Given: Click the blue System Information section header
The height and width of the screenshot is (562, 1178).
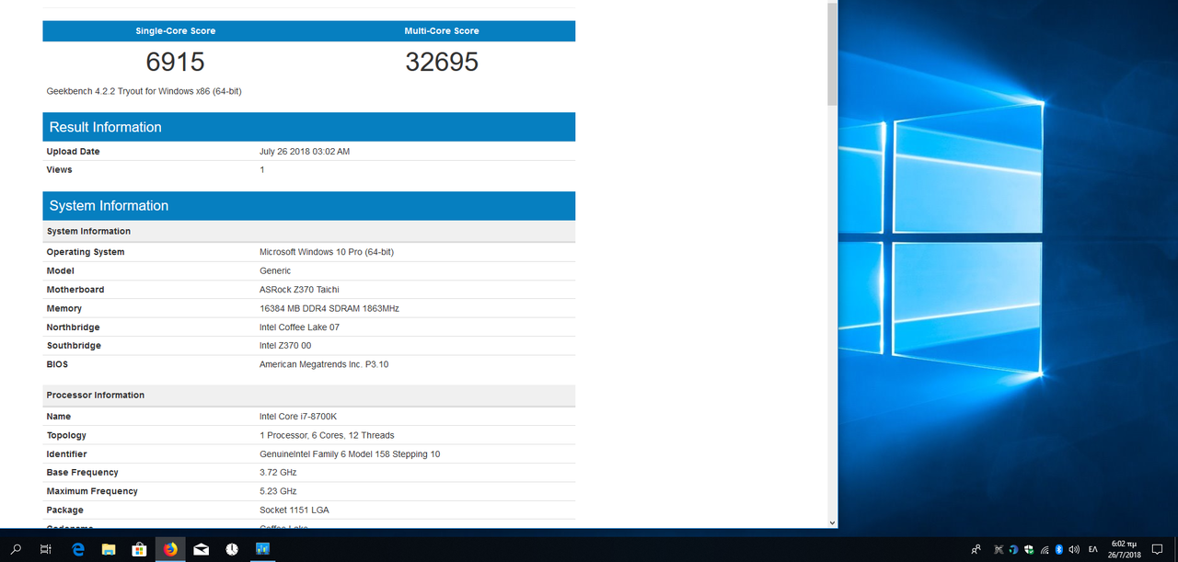Looking at the screenshot, I should click(x=308, y=205).
